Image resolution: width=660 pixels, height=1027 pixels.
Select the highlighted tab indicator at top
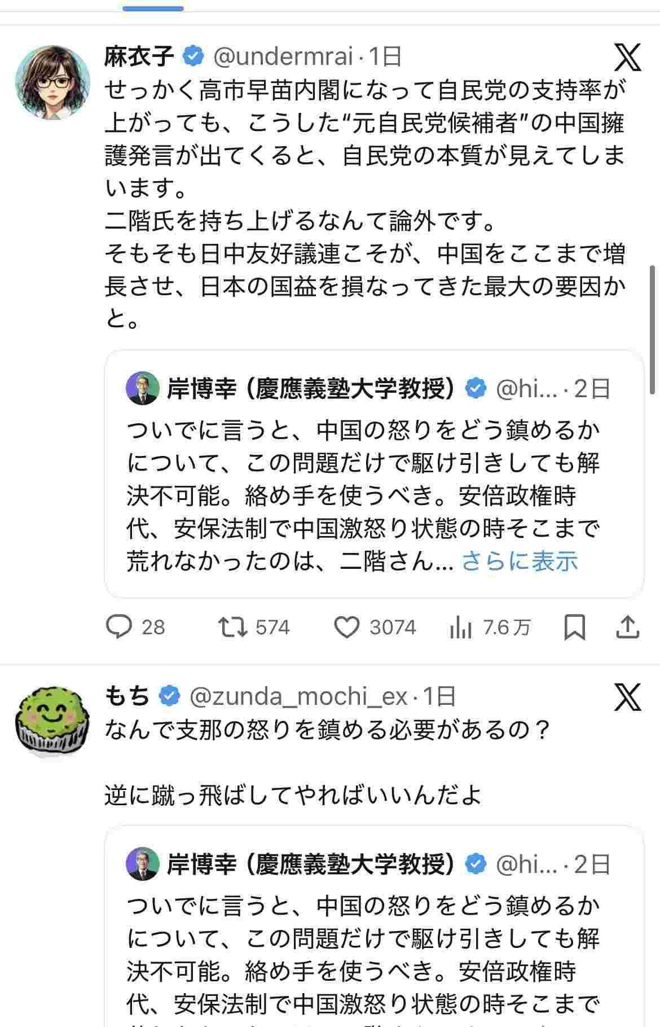coord(153,8)
